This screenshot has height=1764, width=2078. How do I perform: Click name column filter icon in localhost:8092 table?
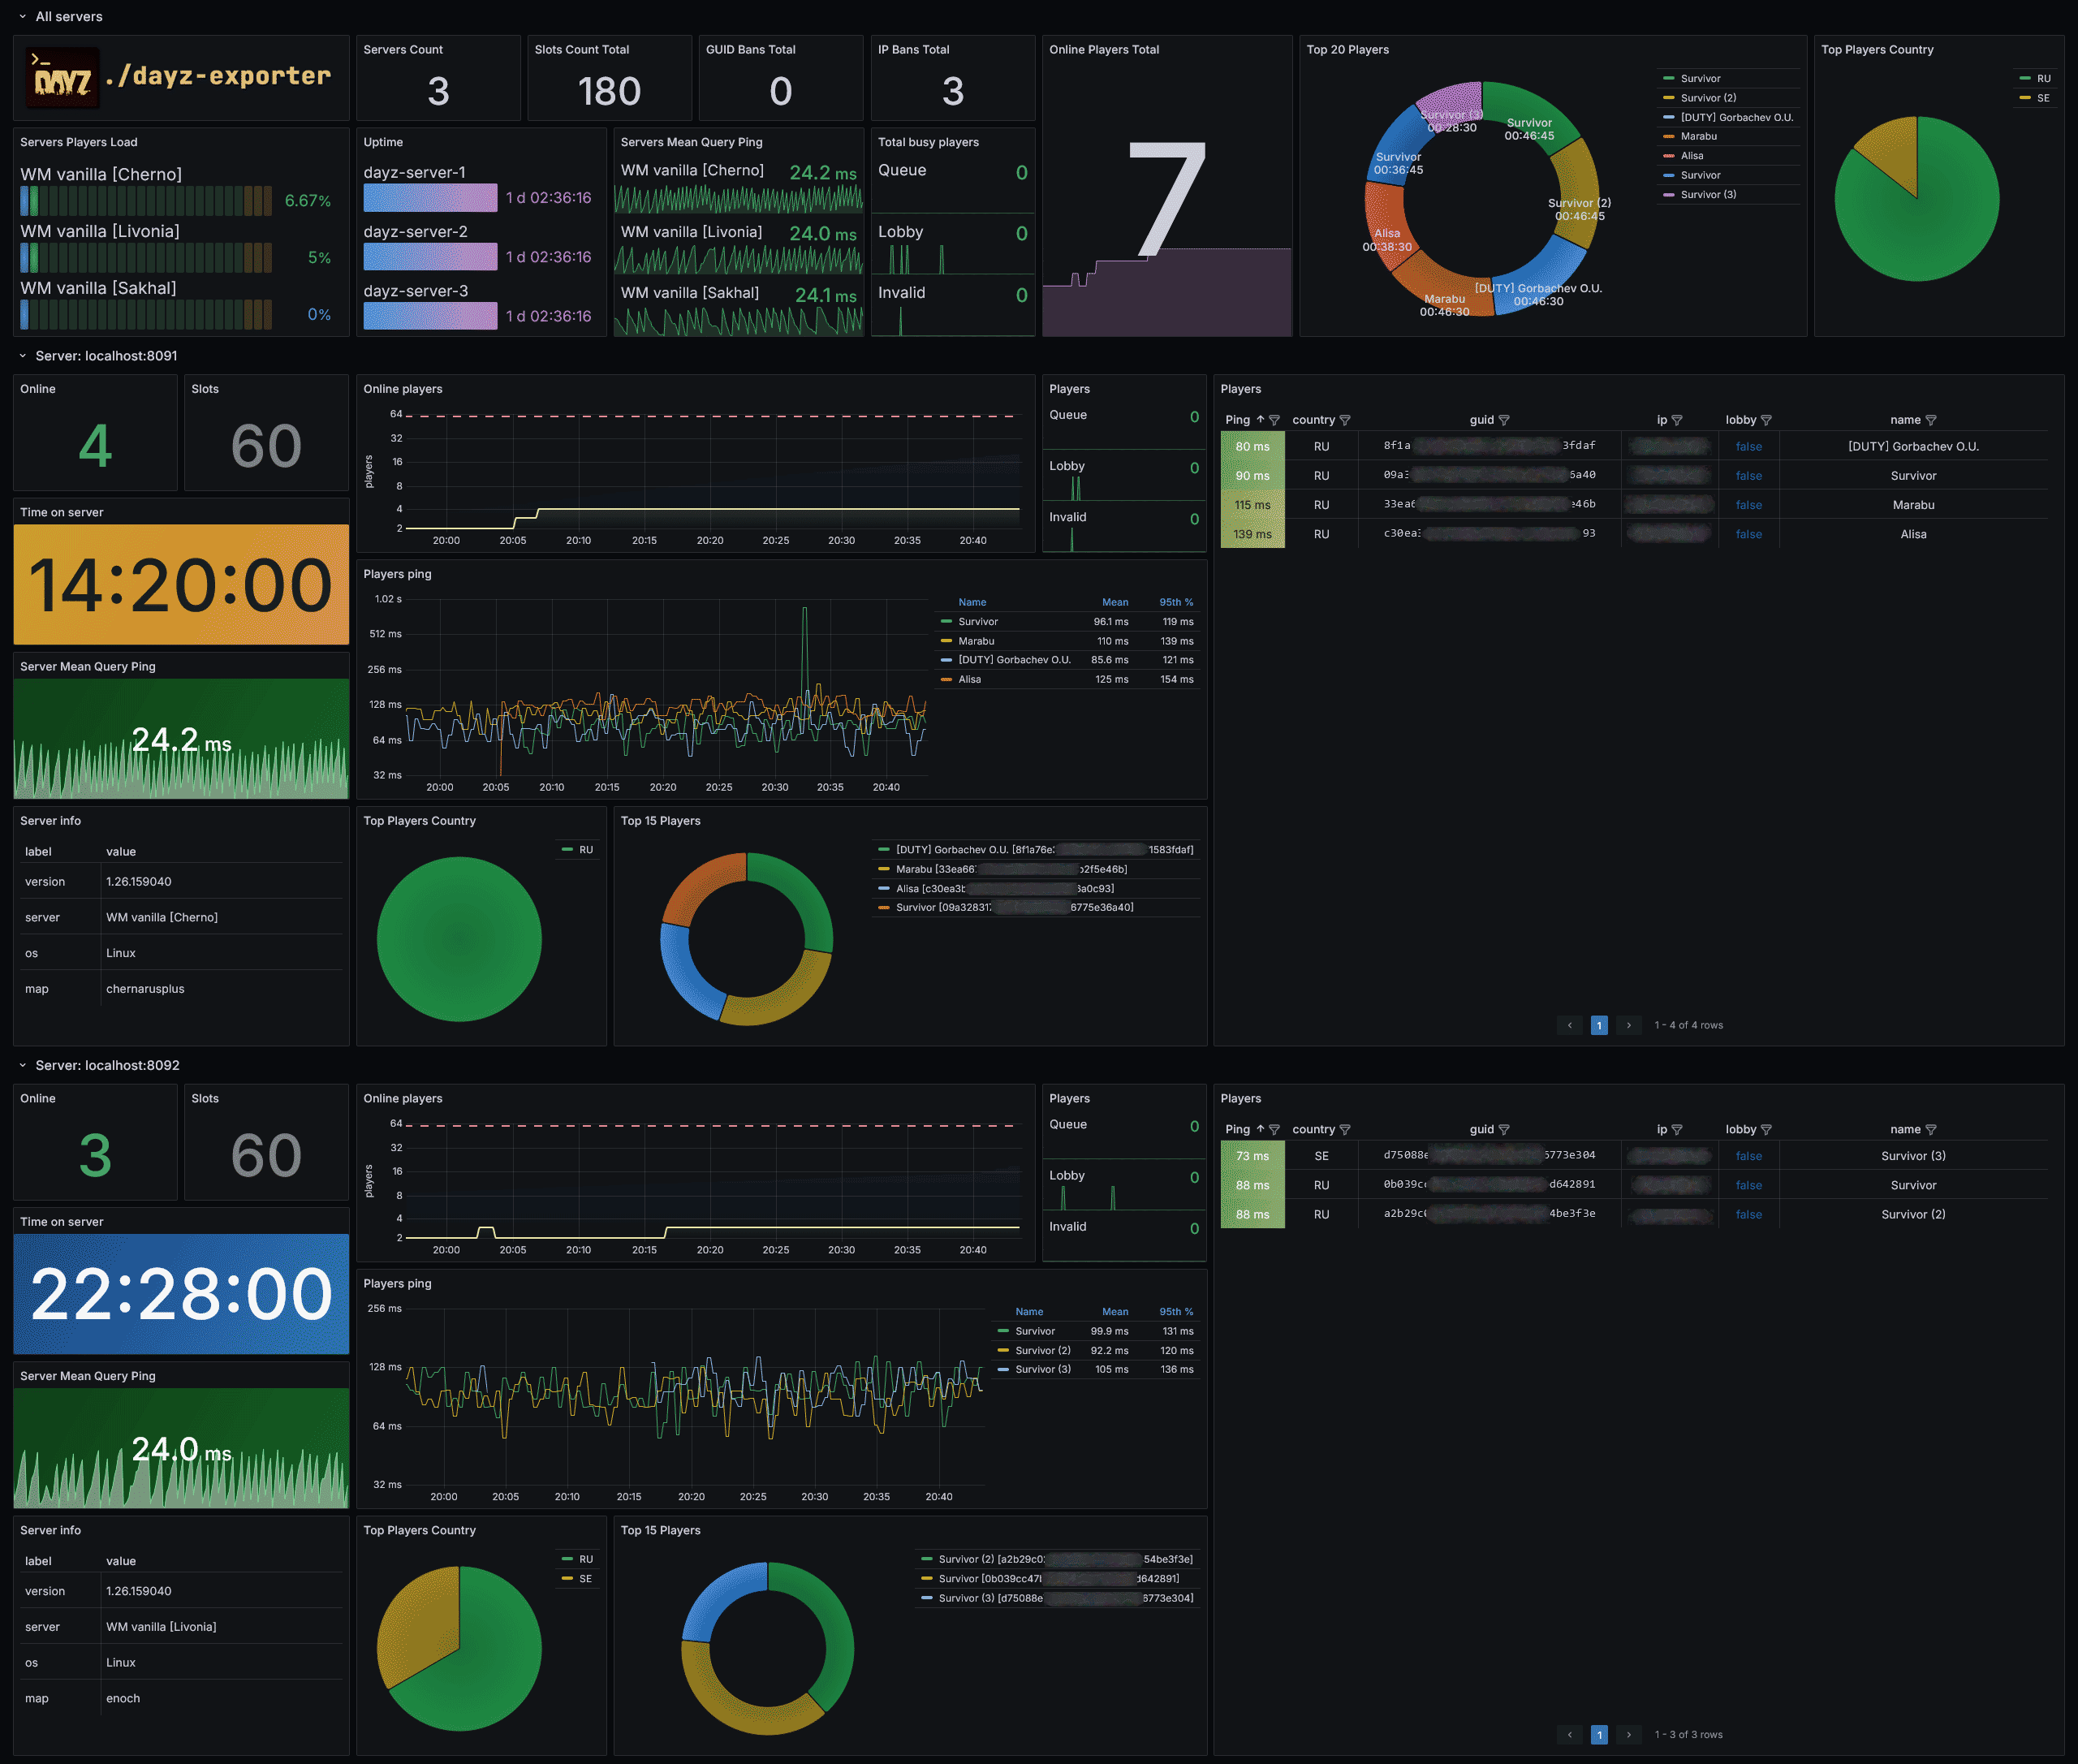click(x=1930, y=1130)
